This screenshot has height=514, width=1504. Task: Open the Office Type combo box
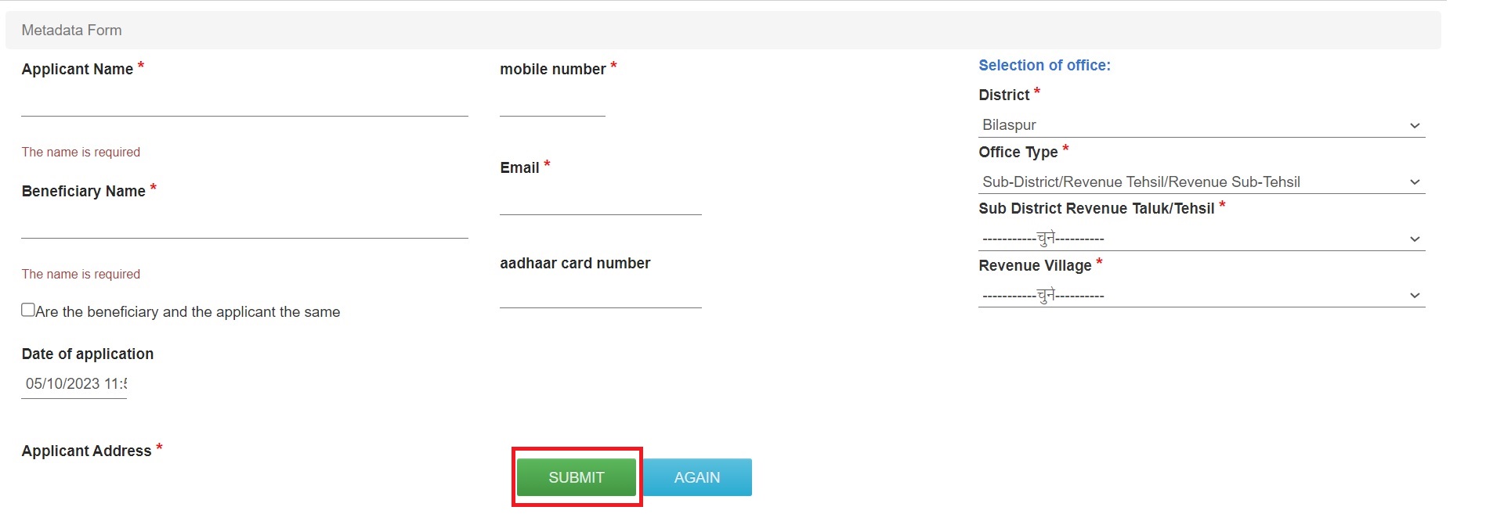pos(1198,182)
